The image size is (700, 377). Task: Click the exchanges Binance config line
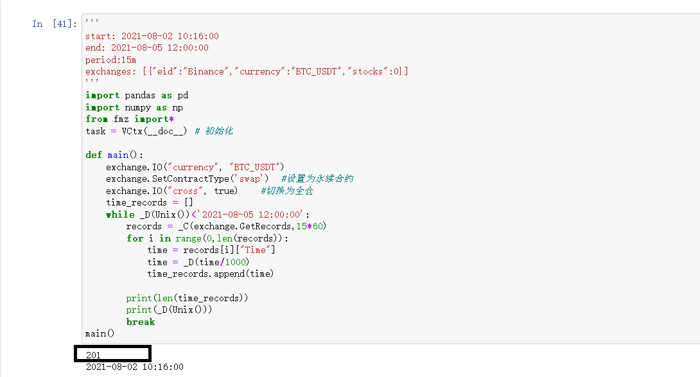pos(247,71)
